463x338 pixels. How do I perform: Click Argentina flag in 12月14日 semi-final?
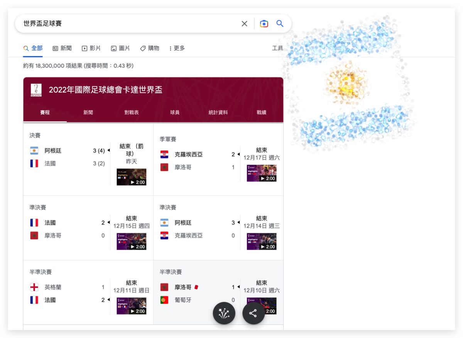click(164, 223)
